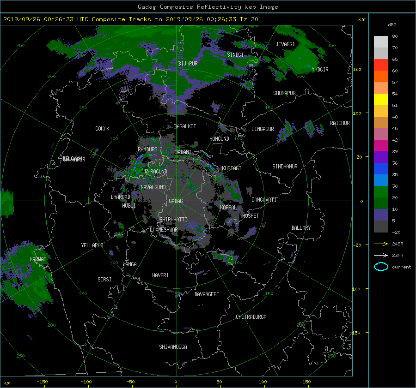The image size is (416, 388).
Task: Select the DAVANGERI label
Action: [x=207, y=294]
